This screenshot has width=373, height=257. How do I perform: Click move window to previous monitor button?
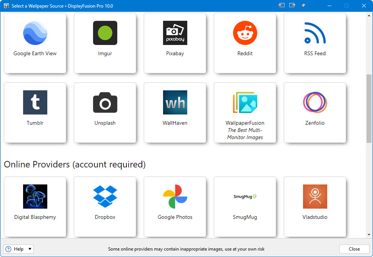point(281,6)
